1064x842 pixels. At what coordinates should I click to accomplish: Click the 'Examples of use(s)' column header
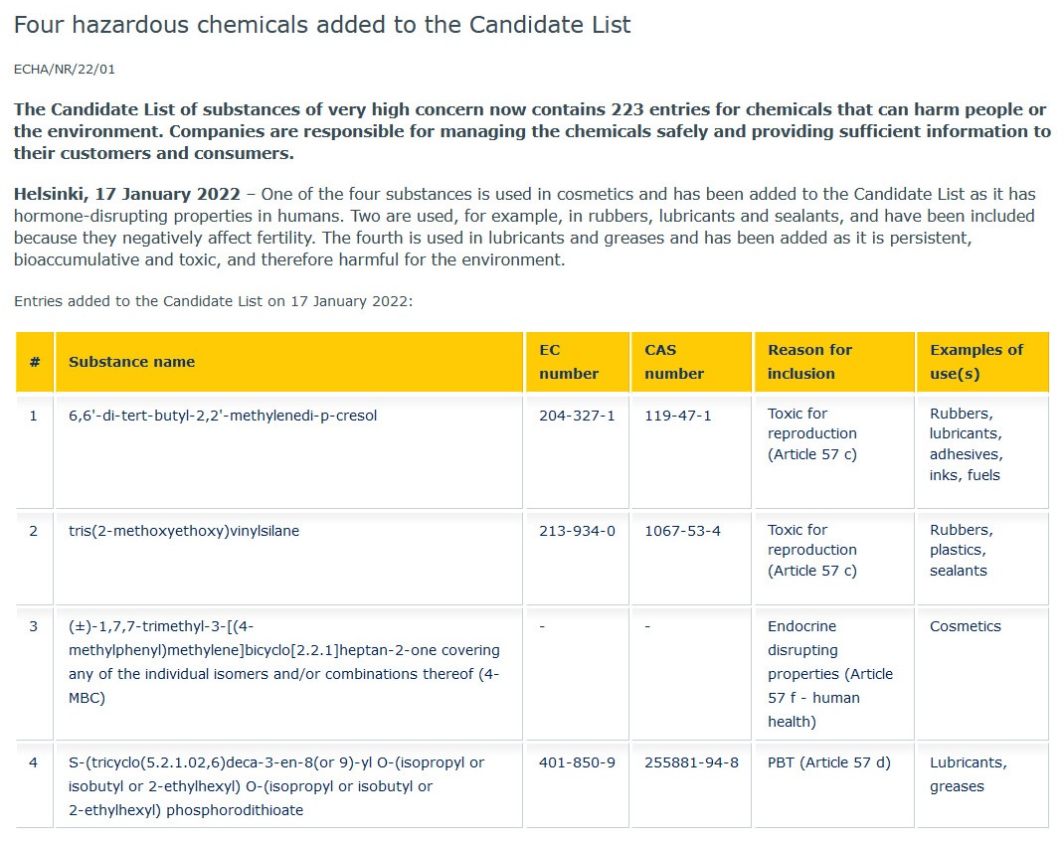coord(976,362)
